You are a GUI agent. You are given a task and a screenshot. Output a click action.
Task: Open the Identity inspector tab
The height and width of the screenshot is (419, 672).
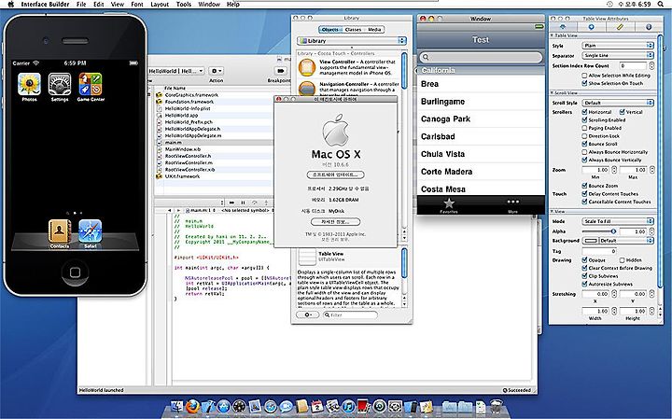(x=649, y=27)
